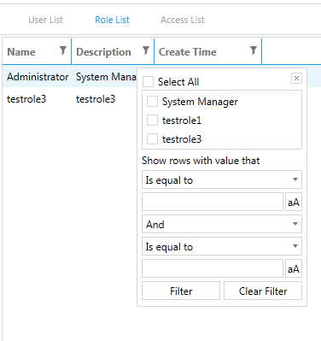Apply filter with the Filter button
Image resolution: width=321 pixels, height=341 pixels.
181,291
